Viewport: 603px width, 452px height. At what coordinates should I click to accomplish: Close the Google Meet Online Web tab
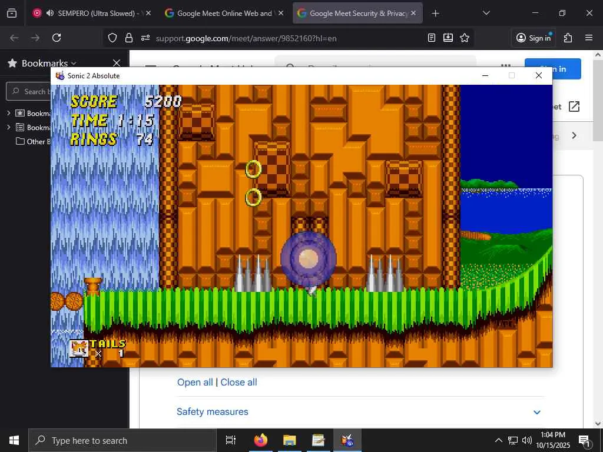click(x=281, y=13)
